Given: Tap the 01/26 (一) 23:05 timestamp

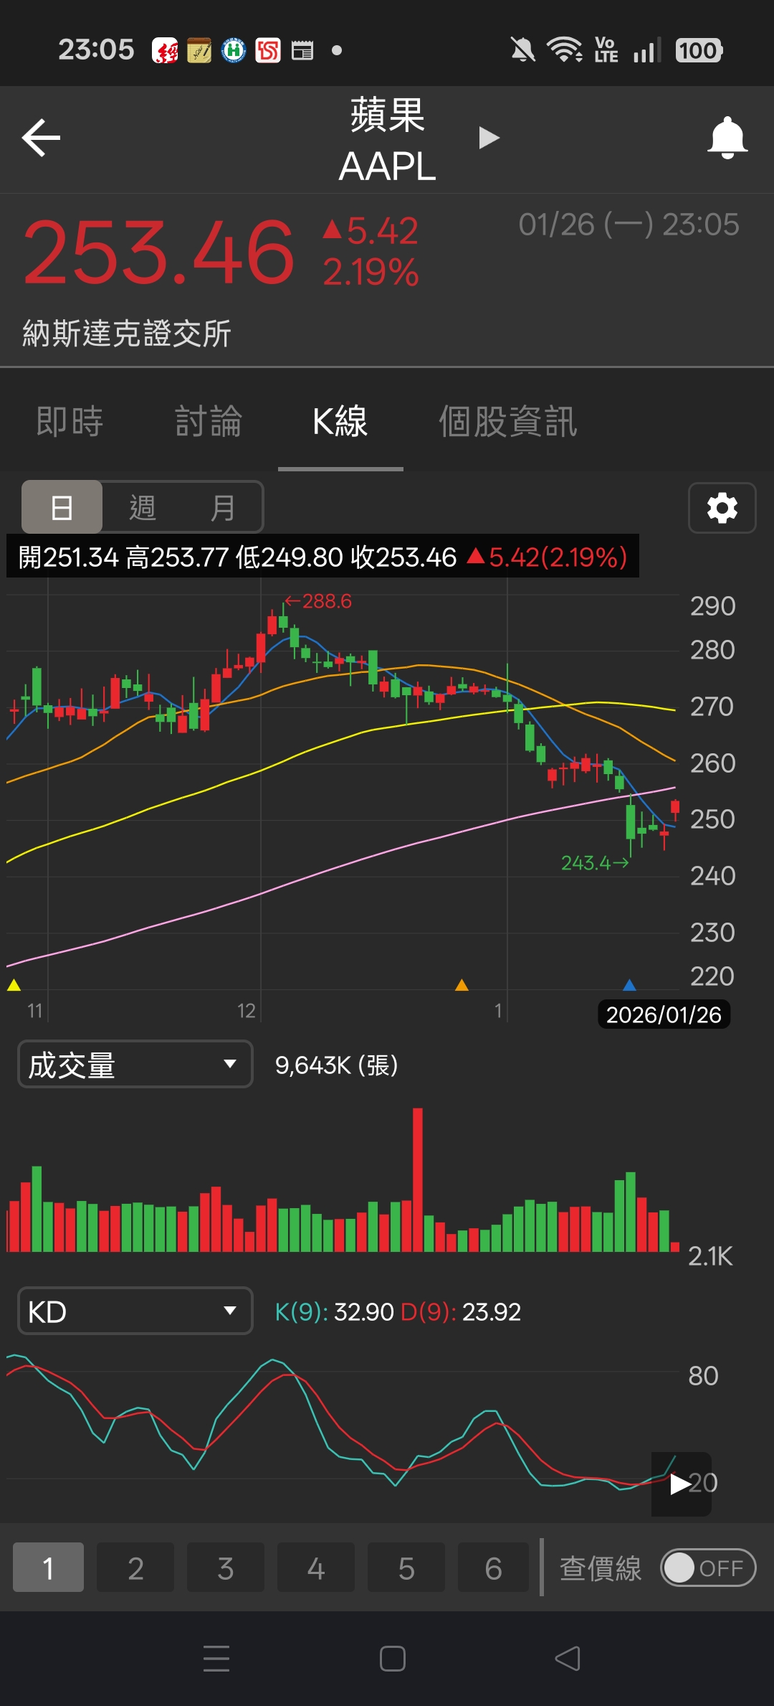Looking at the screenshot, I should pyautogui.click(x=629, y=225).
